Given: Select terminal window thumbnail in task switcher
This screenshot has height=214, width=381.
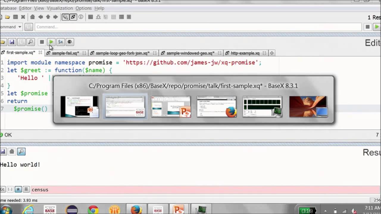Looking at the screenshot, I should pyautogui.click(x=263, y=106).
